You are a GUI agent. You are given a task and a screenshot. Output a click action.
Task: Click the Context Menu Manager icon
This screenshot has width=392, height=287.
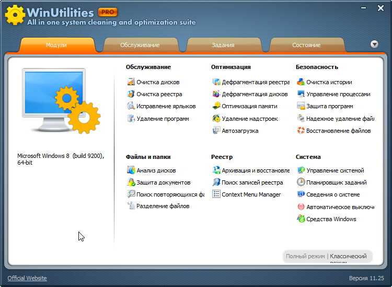216,194
